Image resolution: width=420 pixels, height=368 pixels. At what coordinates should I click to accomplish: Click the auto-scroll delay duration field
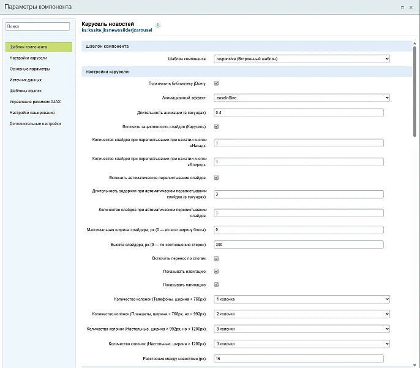[299, 194]
